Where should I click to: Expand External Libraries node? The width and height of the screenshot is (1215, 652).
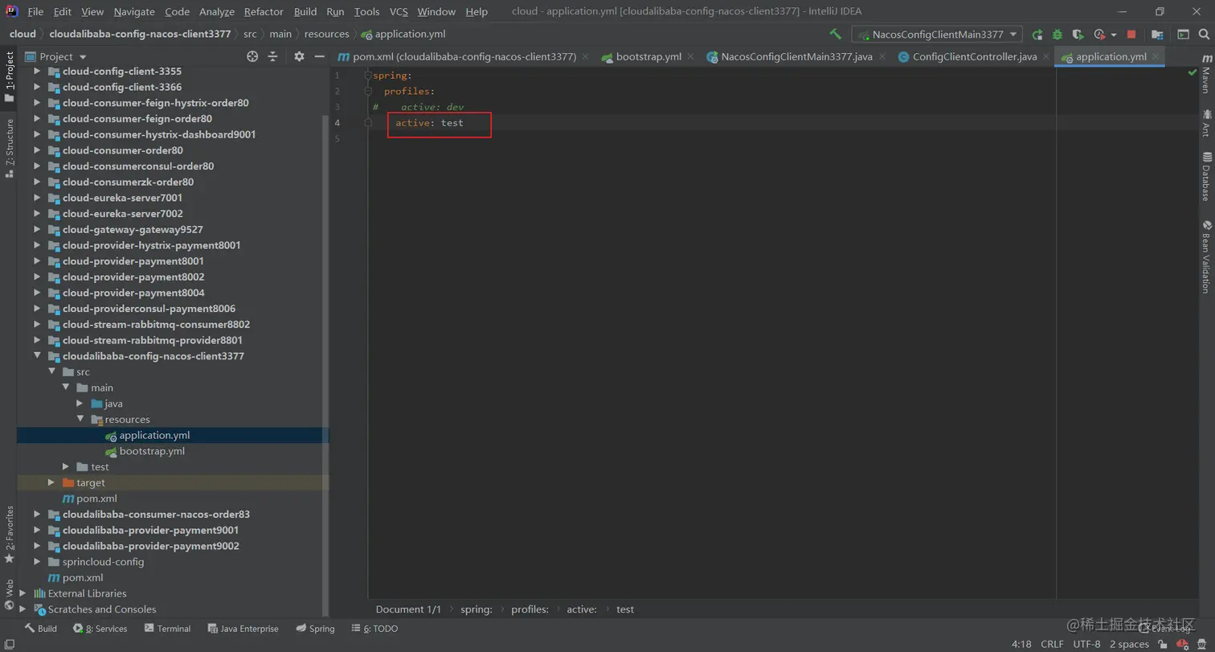[22, 593]
